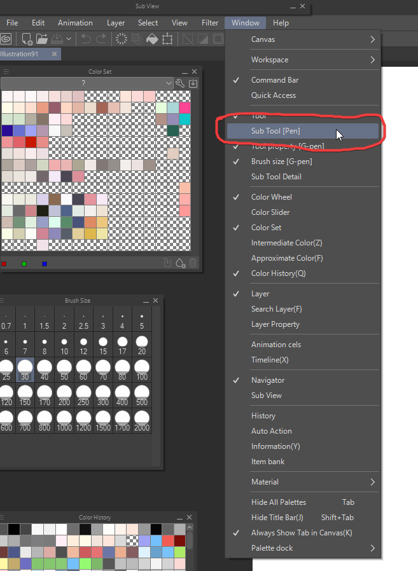Select brush size 0.7 preset
The height and width of the screenshot is (571, 418).
pyautogui.click(x=6, y=319)
